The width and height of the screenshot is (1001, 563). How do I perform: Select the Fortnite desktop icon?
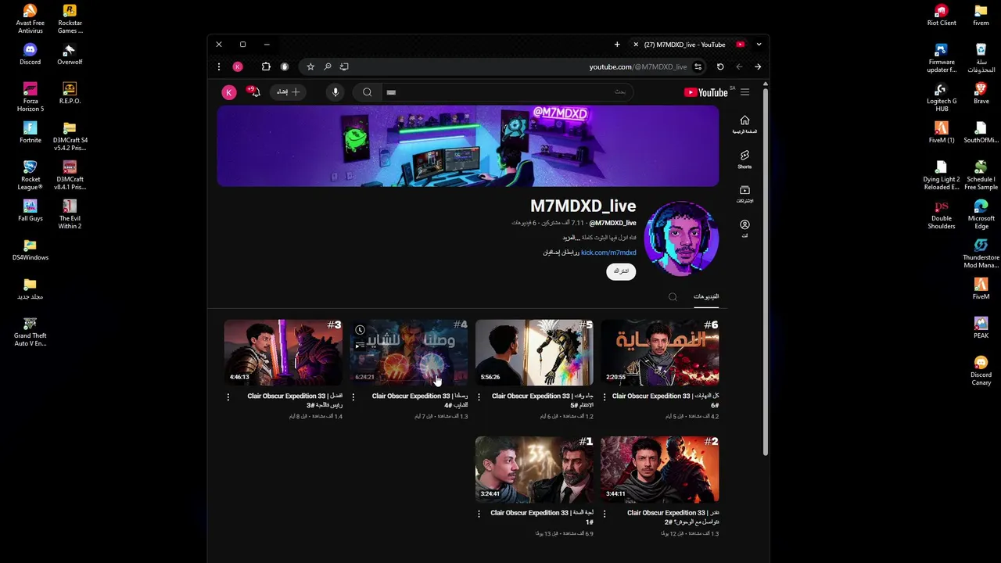[x=30, y=132]
